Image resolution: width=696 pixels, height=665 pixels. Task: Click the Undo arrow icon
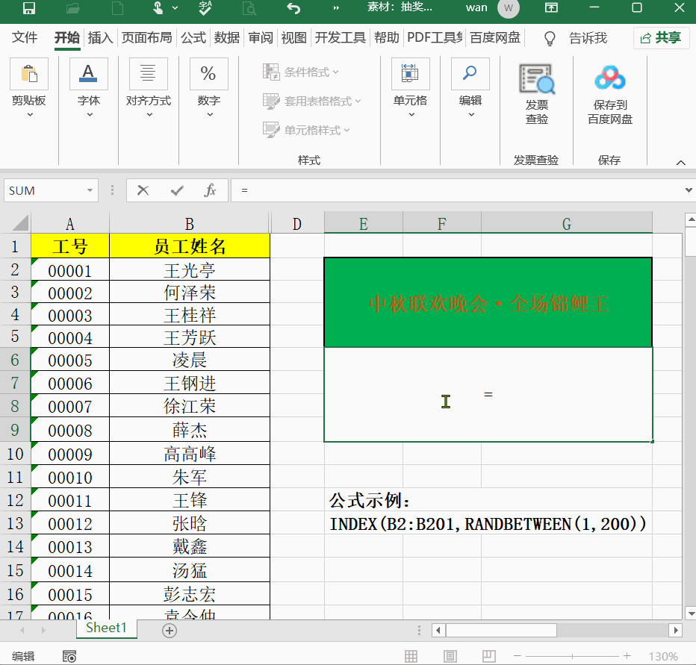coord(293,8)
